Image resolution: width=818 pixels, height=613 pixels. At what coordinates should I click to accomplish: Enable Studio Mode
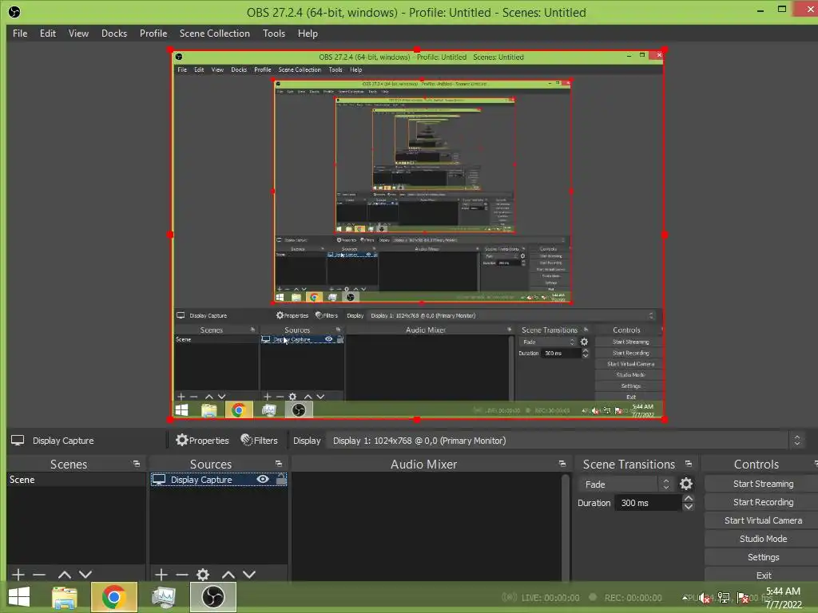[763, 539]
